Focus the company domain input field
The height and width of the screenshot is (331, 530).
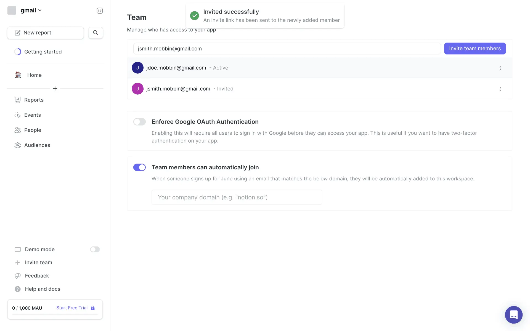click(x=237, y=197)
